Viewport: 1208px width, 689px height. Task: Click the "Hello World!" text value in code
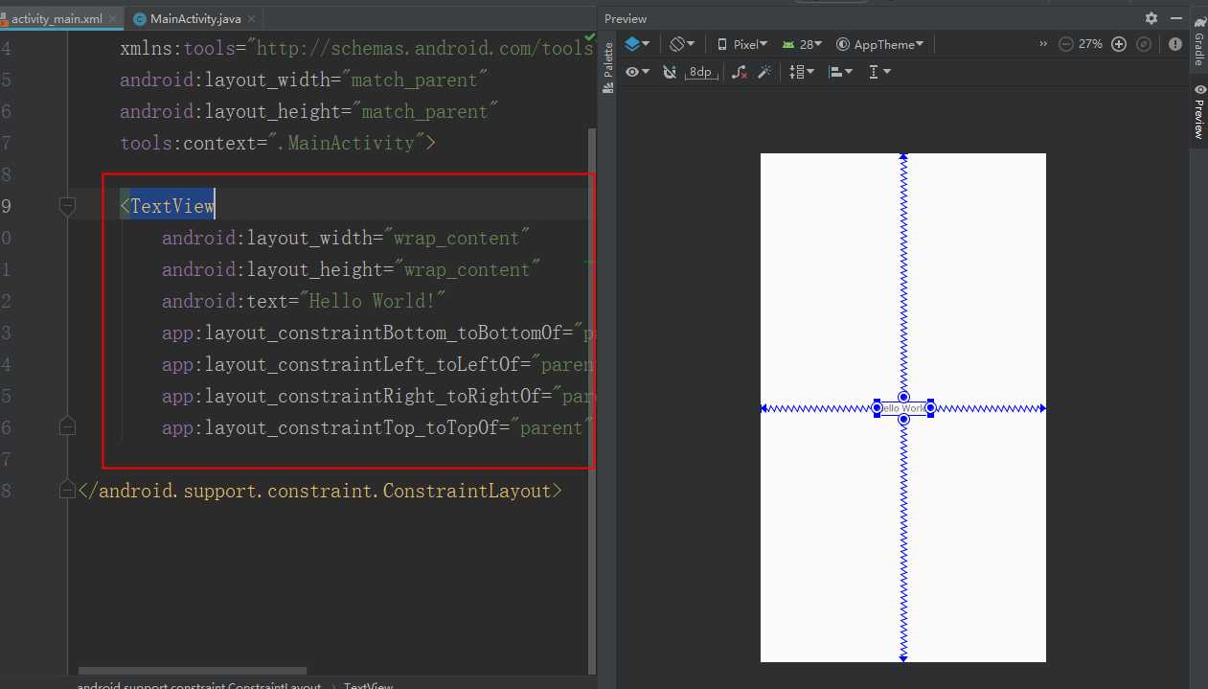pyautogui.click(x=372, y=301)
